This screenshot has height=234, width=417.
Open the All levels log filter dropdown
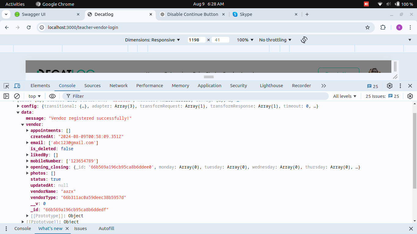[x=345, y=96]
